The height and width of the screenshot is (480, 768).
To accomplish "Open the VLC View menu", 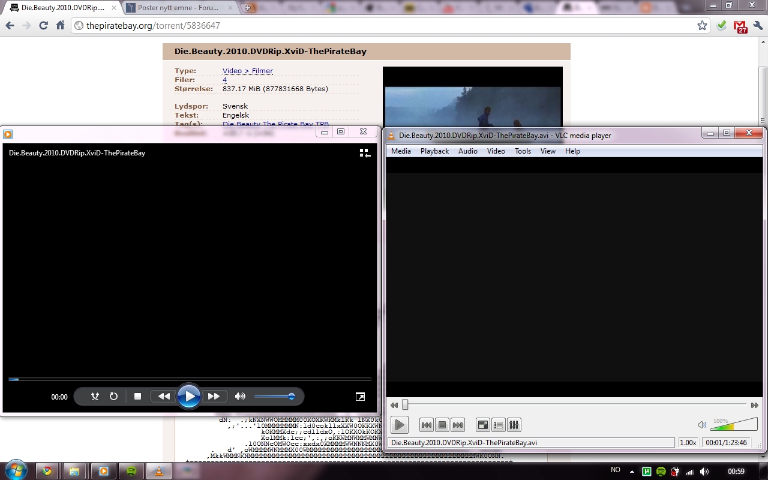I will click(x=548, y=151).
